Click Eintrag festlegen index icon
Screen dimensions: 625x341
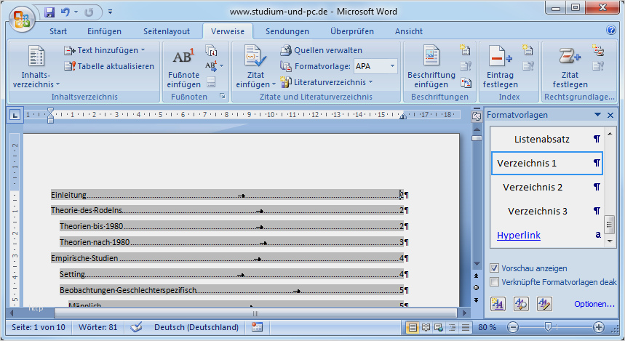click(x=501, y=57)
